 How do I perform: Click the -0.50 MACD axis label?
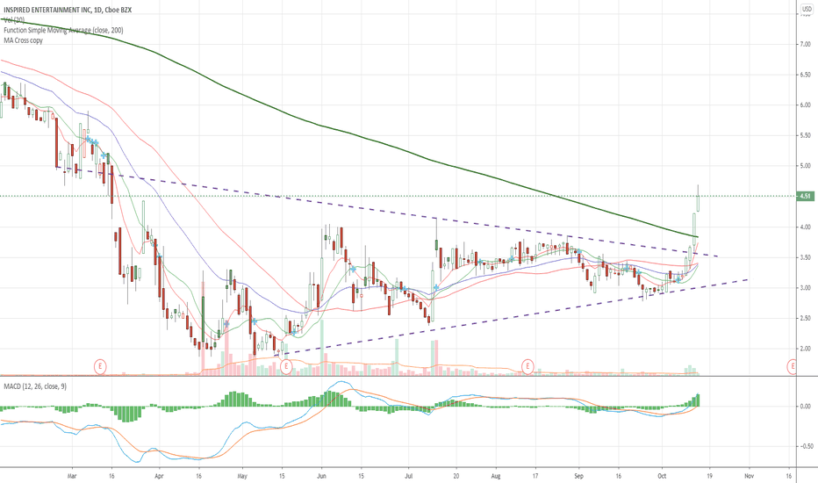(804, 446)
